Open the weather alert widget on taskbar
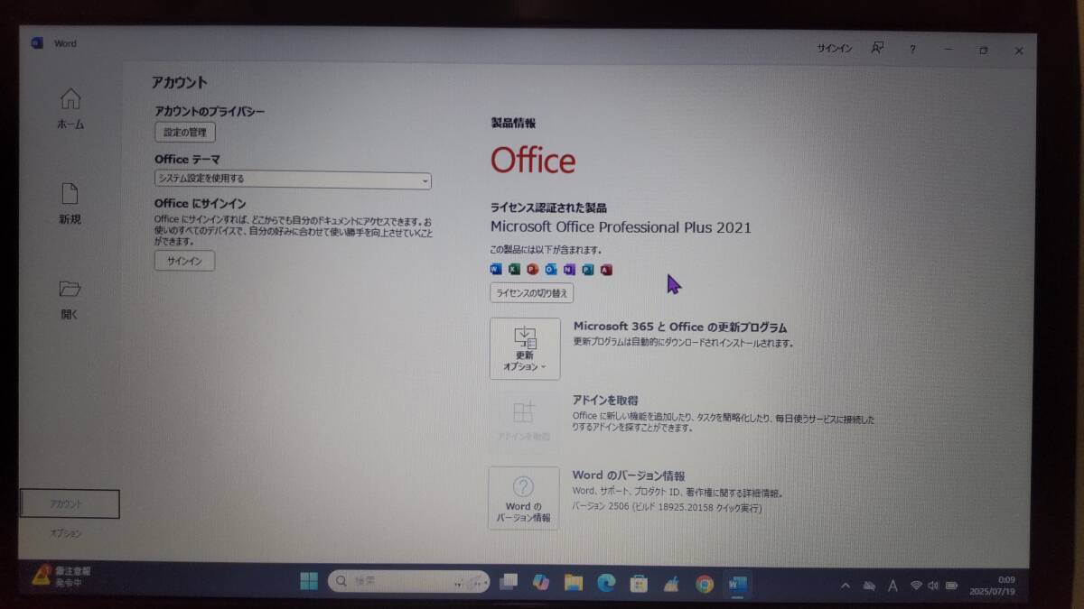This screenshot has width=1084, height=609. point(61,576)
